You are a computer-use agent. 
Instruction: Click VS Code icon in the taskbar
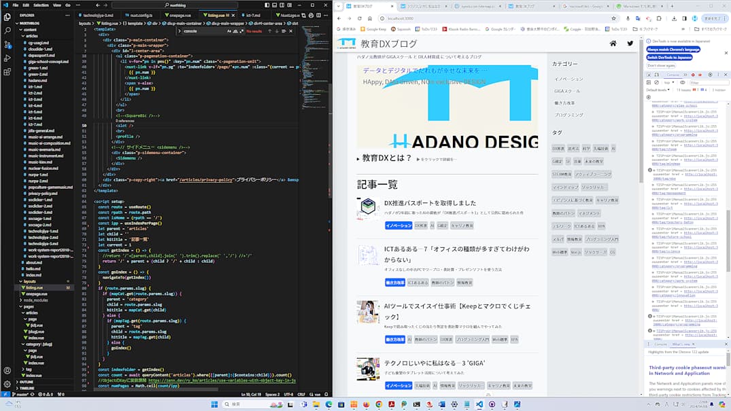pos(479,404)
